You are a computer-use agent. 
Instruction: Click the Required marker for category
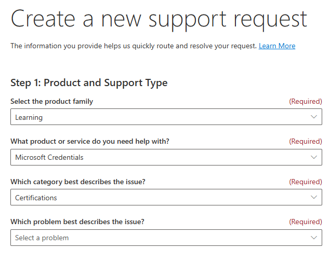point(305,182)
